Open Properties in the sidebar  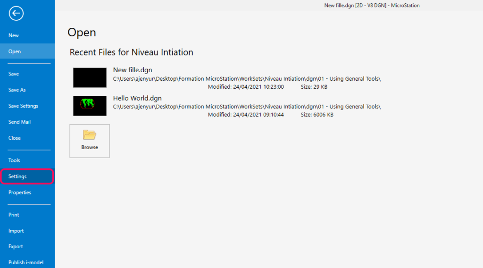click(x=27, y=192)
